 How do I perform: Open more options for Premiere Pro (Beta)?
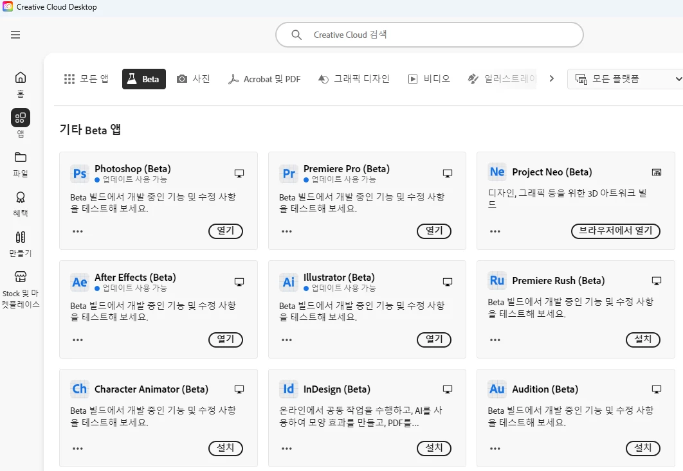[287, 231]
